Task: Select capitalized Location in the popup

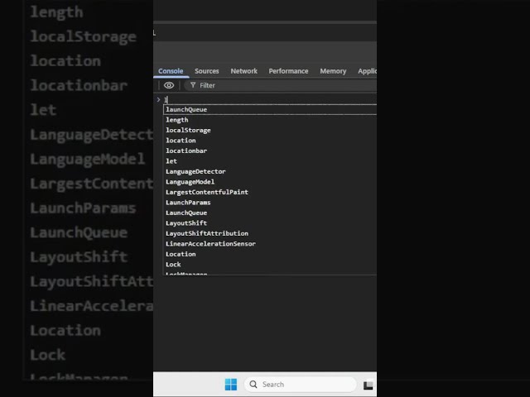Action: pos(270,254)
